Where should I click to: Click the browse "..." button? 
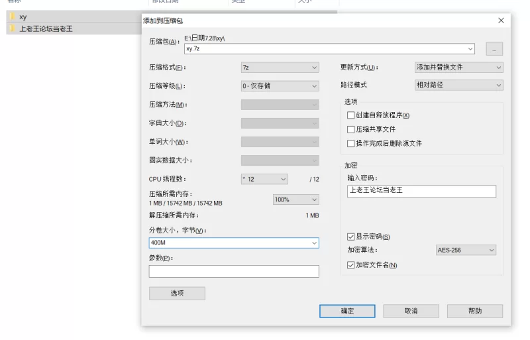click(494, 49)
